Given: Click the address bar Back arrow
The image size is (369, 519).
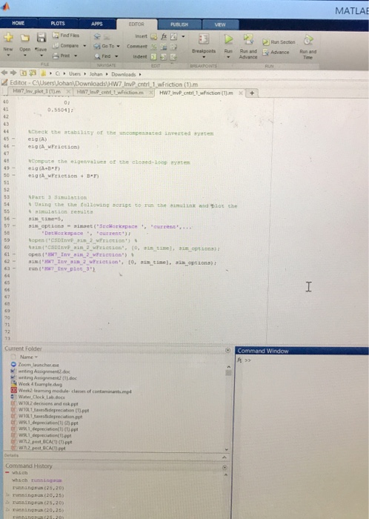Looking at the screenshot, I should pyautogui.click(x=4, y=73).
